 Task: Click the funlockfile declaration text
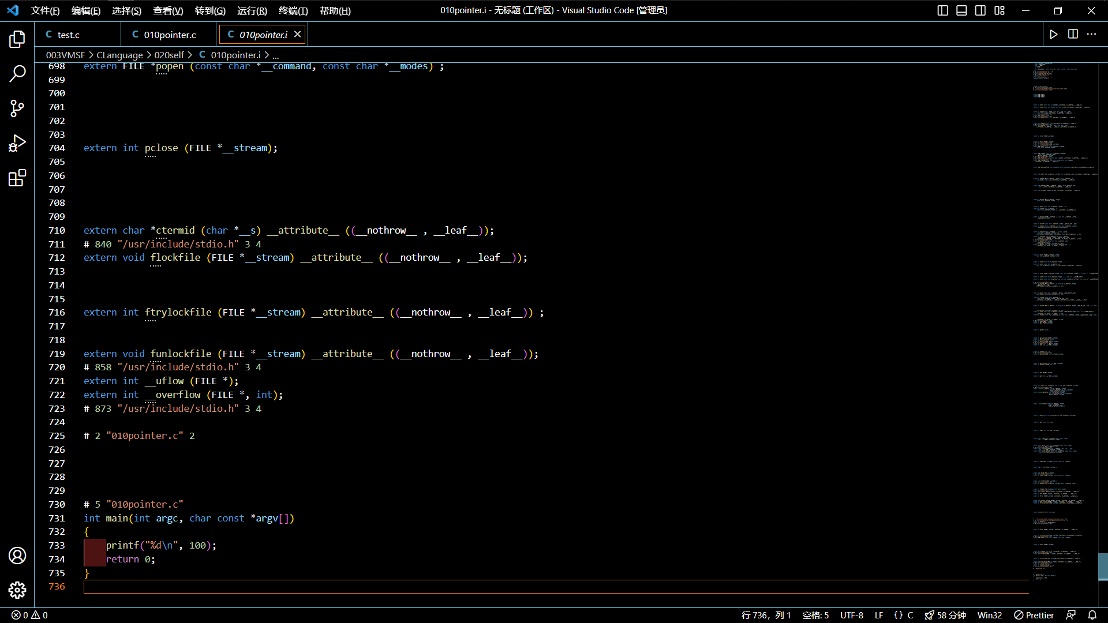pos(311,354)
